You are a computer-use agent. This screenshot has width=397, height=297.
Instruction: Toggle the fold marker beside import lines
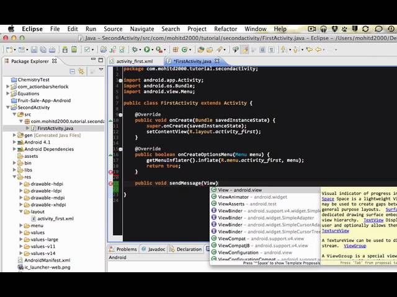pos(120,80)
